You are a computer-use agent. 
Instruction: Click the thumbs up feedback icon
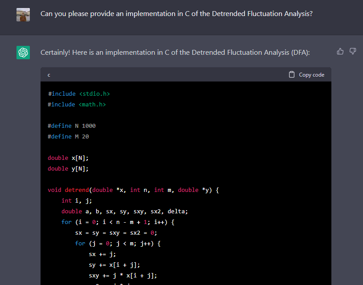[x=340, y=51]
